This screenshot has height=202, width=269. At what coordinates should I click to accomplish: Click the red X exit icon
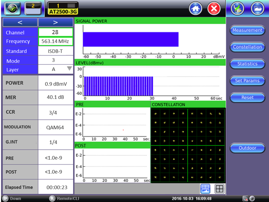pos(214,9)
